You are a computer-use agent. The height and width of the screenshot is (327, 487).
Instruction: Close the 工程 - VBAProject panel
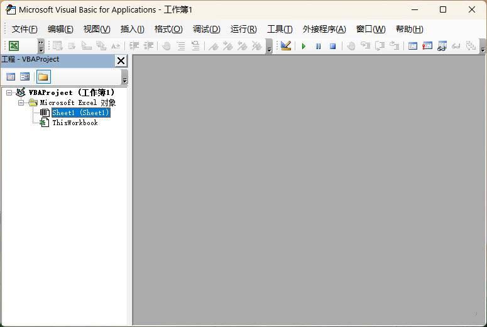click(x=121, y=60)
